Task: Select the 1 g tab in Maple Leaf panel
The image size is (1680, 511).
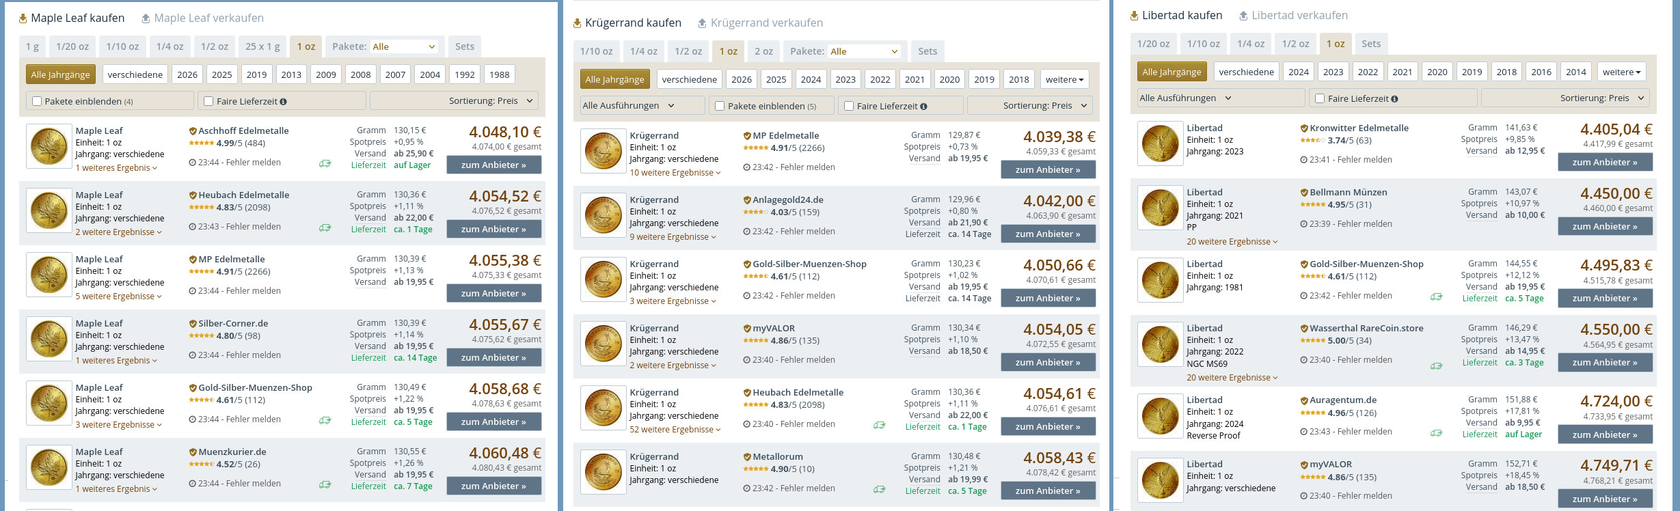Action: 32,47
